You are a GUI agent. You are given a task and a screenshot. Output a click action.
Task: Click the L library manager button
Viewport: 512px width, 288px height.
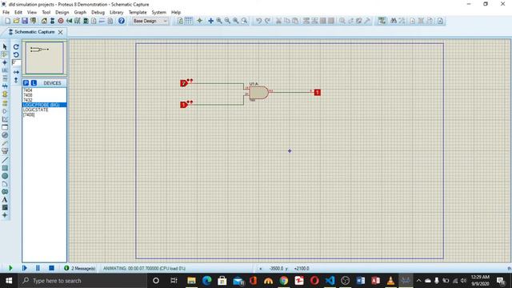(x=34, y=83)
